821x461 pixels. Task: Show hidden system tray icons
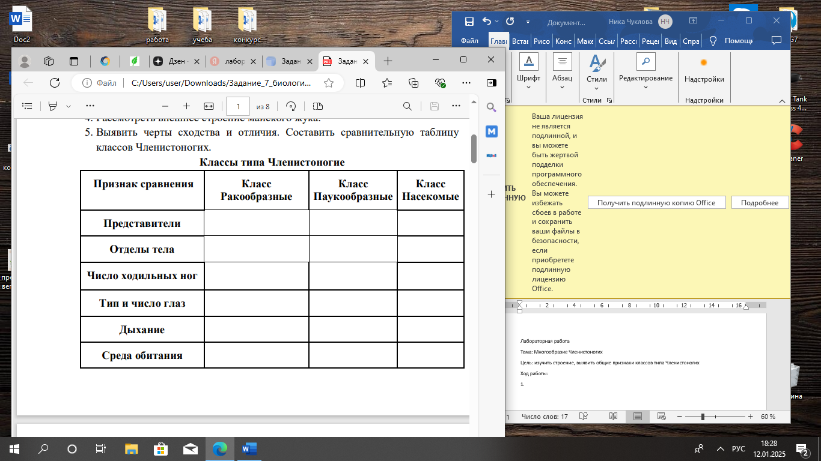point(720,449)
